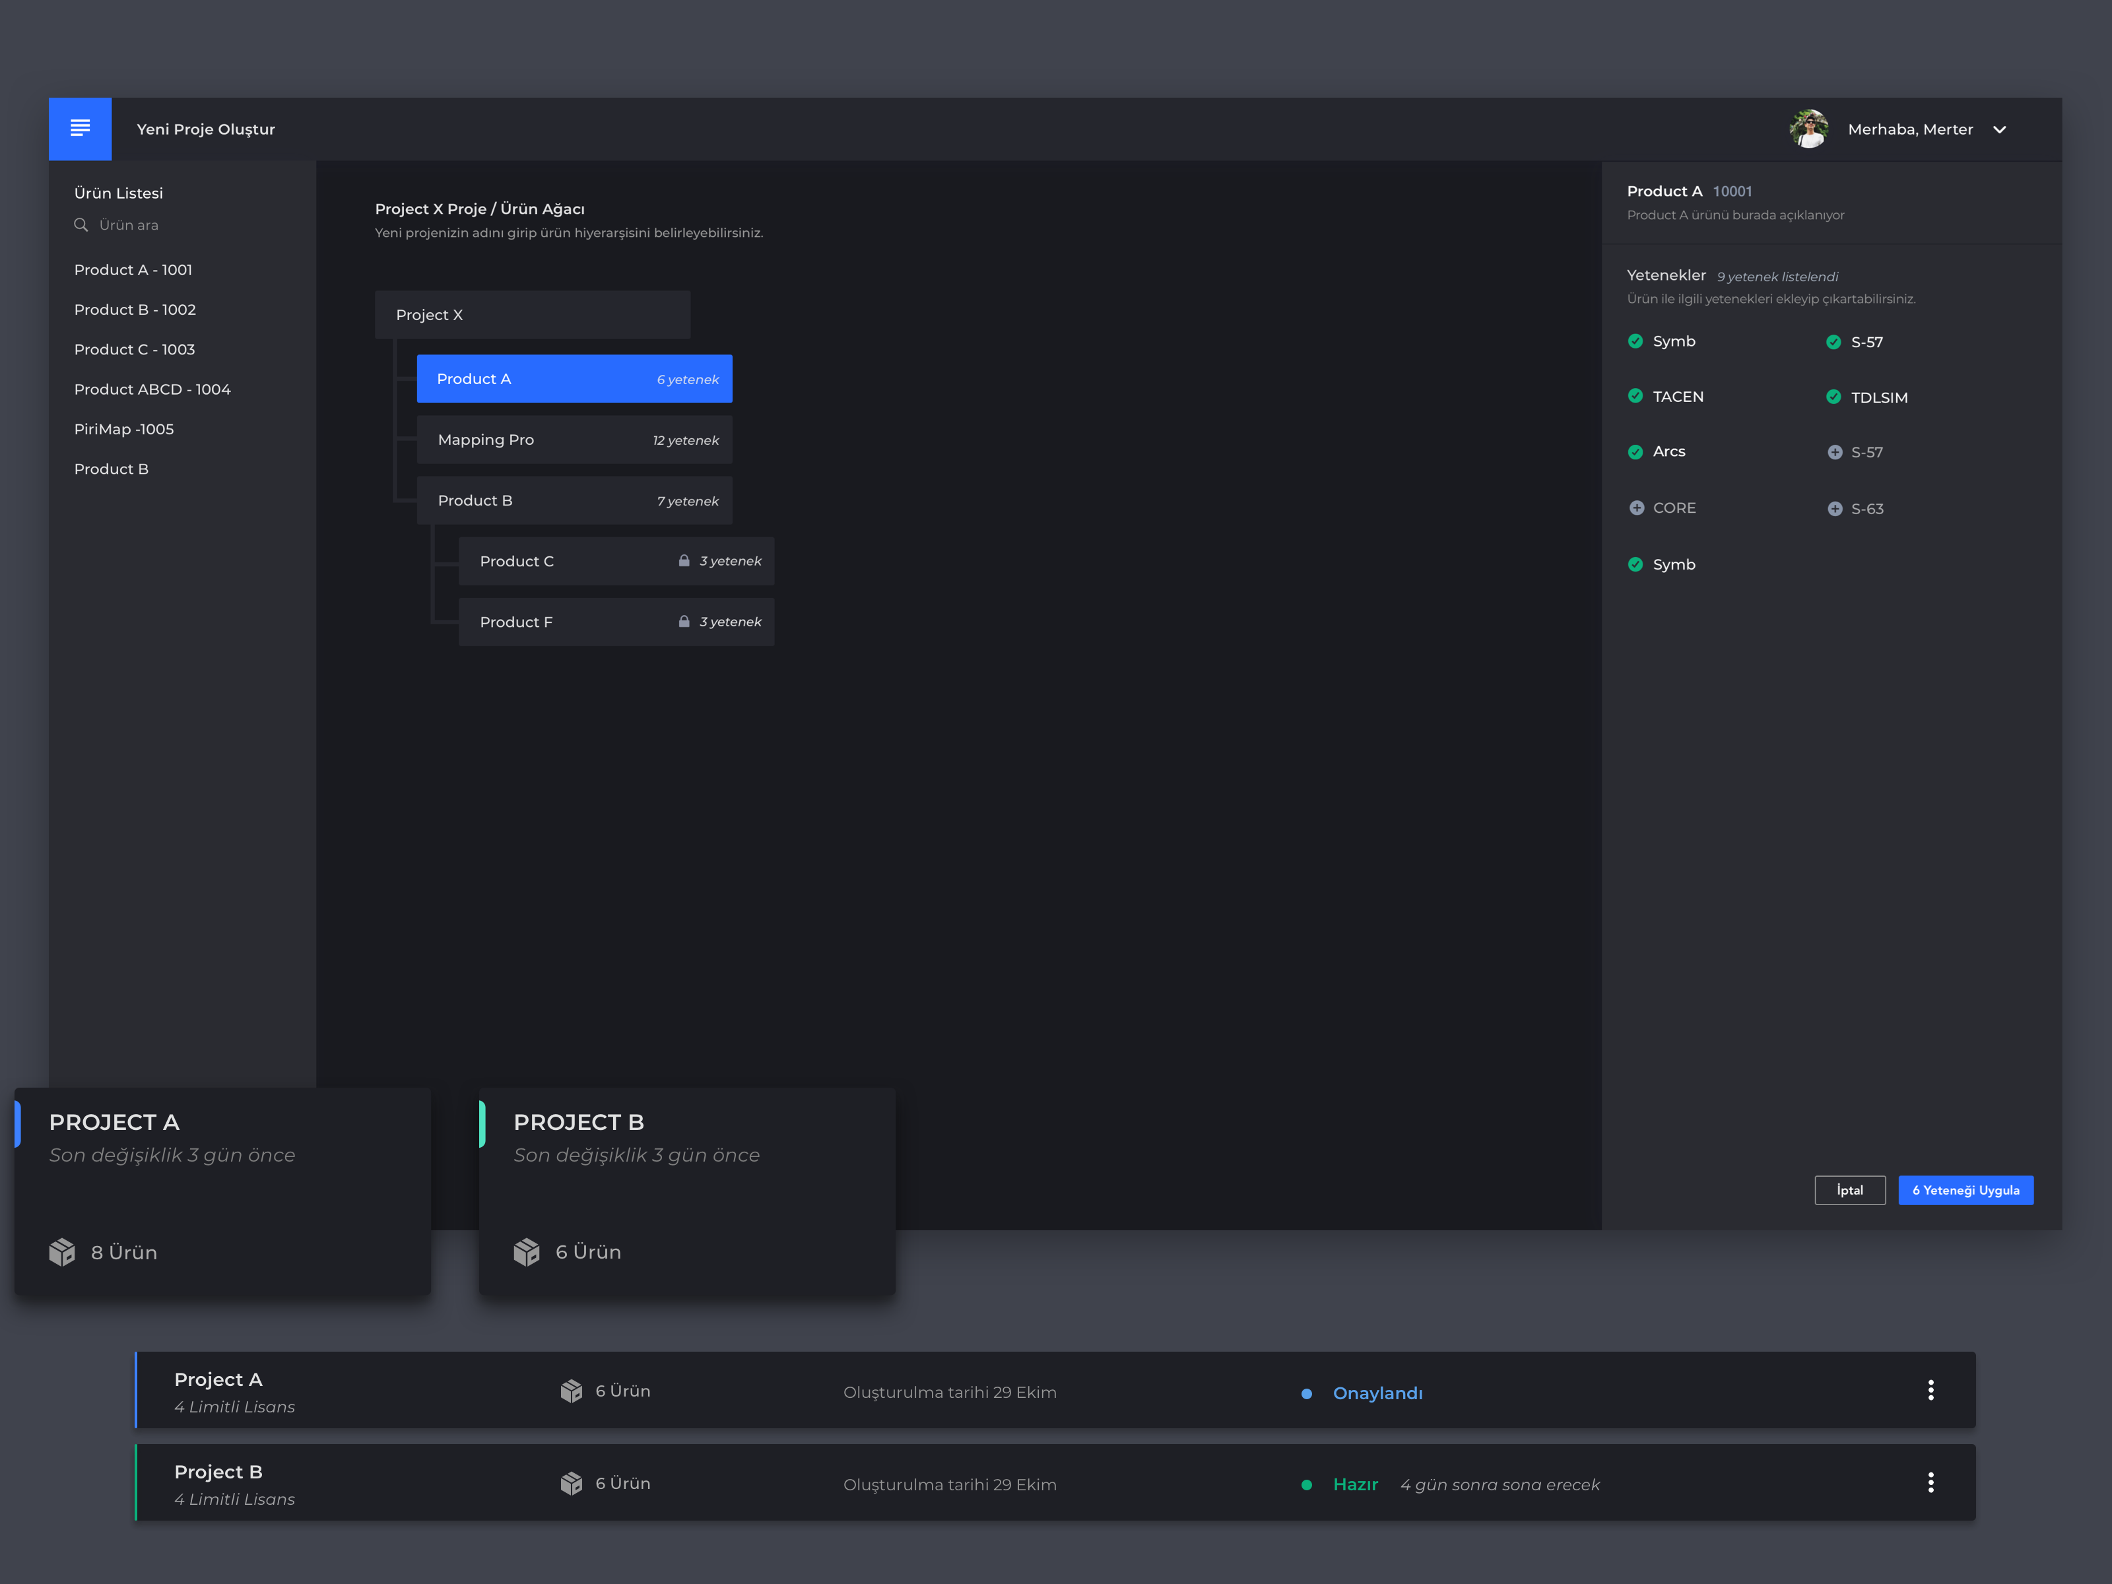The height and width of the screenshot is (1584, 2112).
Task: Click the 6 Yeteneği Uygula button
Action: coord(1965,1190)
